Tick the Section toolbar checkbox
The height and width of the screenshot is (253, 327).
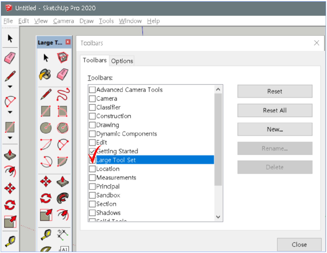[x=92, y=204]
